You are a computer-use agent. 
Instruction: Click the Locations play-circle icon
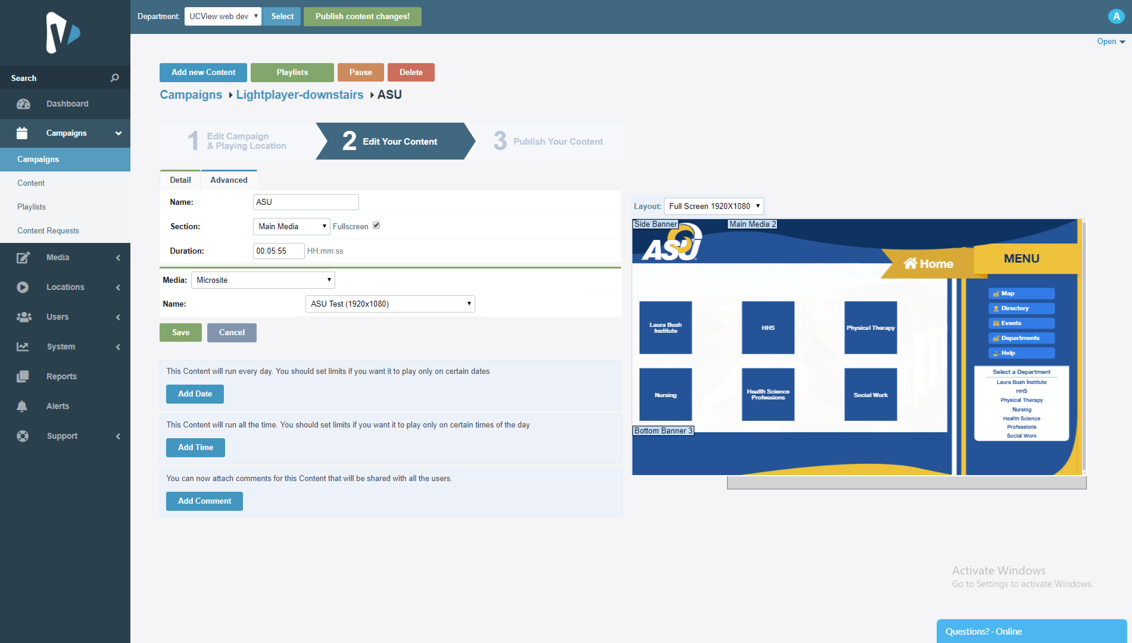pos(23,287)
